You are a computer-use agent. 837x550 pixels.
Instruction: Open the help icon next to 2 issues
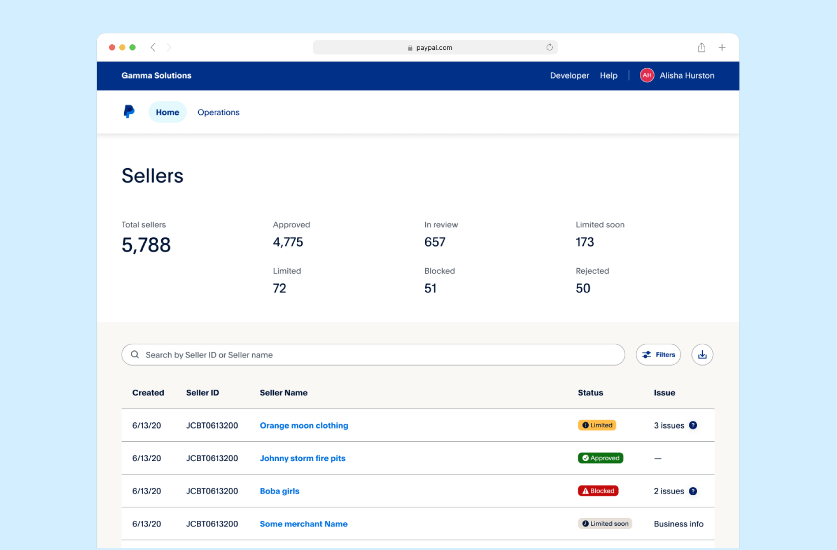pos(693,491)
